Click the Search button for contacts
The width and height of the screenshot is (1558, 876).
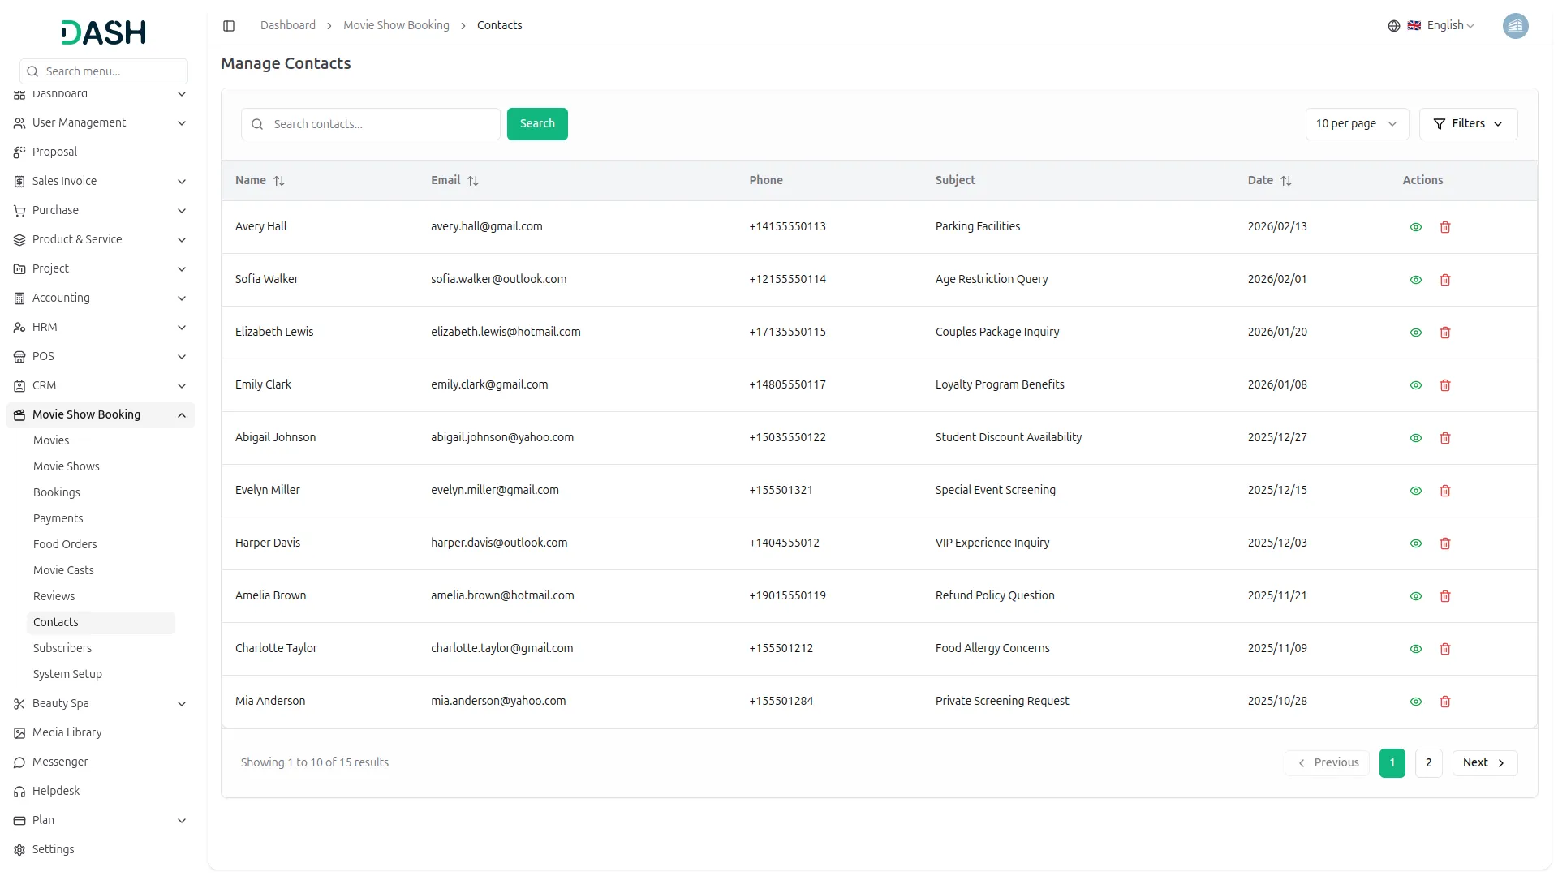click(537, 123)
